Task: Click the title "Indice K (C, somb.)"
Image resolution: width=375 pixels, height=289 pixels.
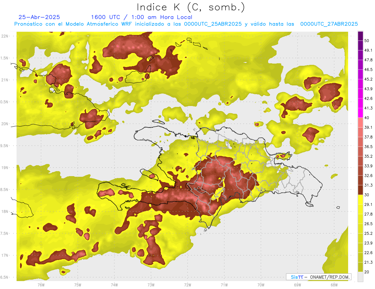Action: [191, 7]
